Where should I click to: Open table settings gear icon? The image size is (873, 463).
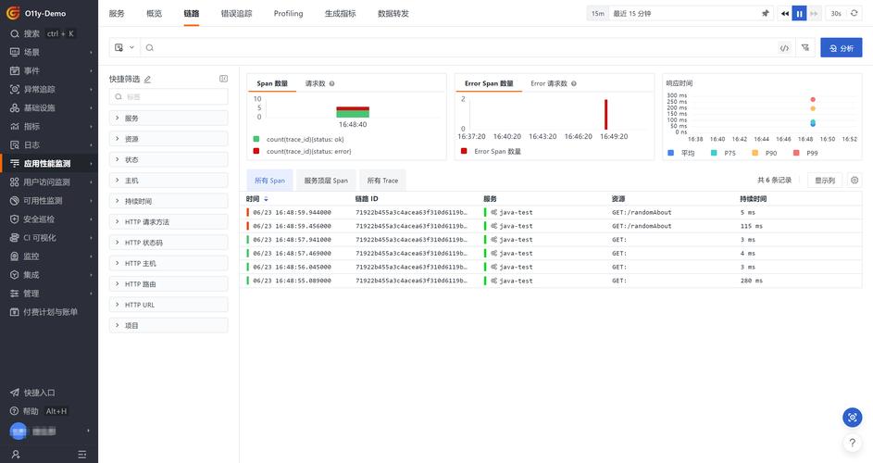click(854, 180)
